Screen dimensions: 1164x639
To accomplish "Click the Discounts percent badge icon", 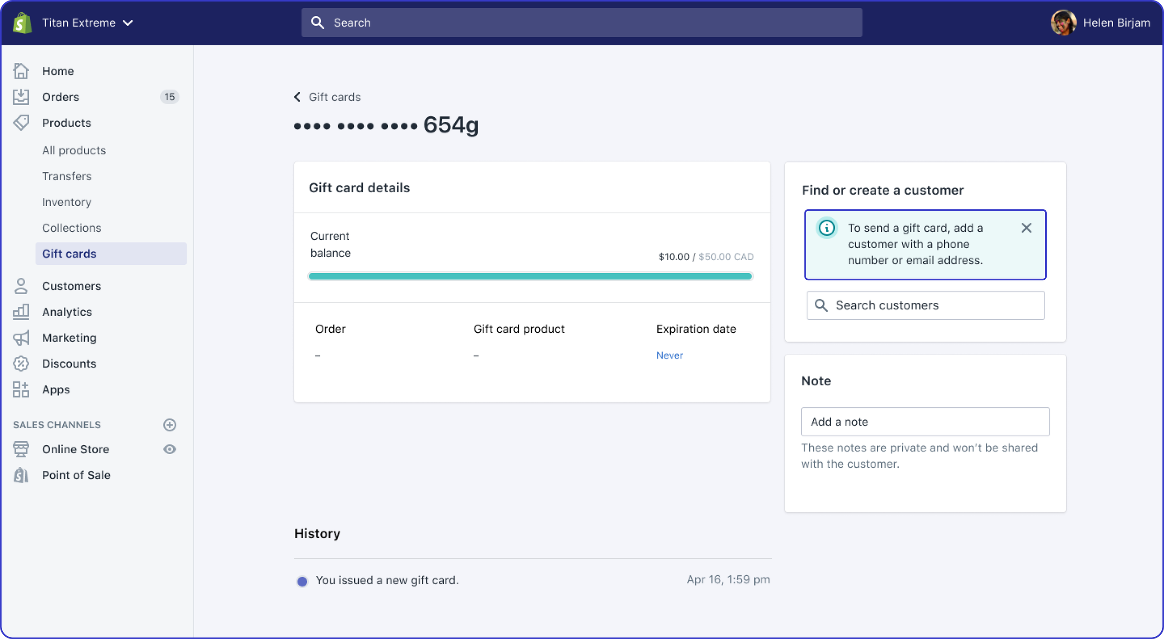I will pos(21,363).
